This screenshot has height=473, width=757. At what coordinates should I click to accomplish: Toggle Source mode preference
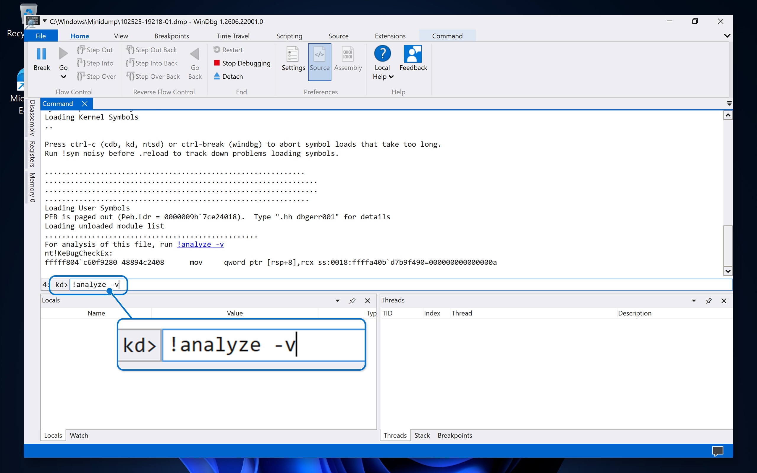point(319,62)
